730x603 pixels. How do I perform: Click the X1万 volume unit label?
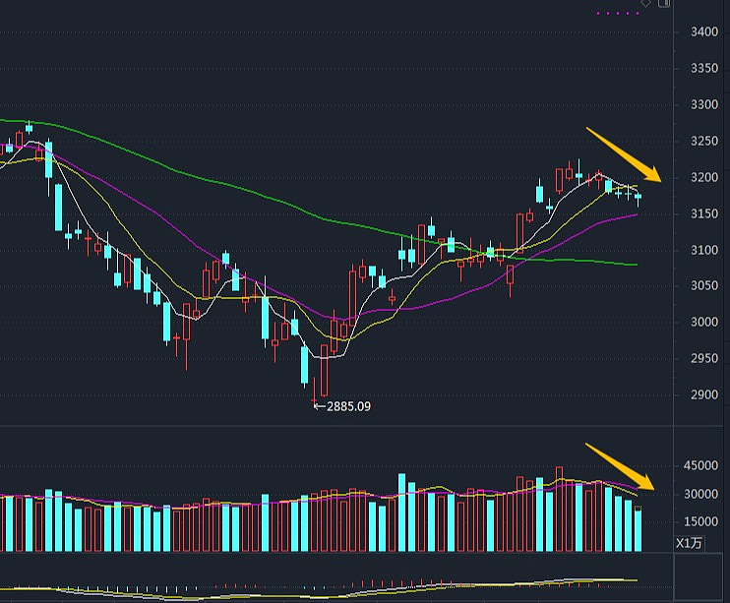tap(689, 543)
